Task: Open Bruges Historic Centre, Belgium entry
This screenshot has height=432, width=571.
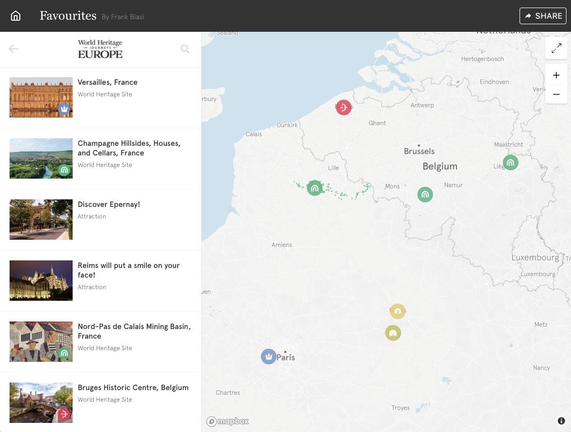Action: tap(100, 403)
